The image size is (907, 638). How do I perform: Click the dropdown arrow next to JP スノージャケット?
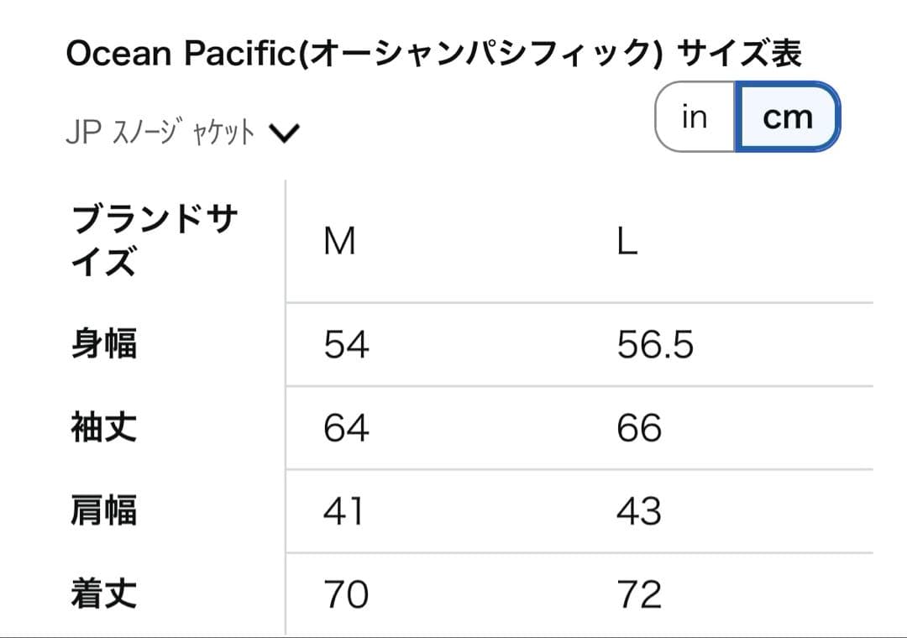[x=286, y=131]
